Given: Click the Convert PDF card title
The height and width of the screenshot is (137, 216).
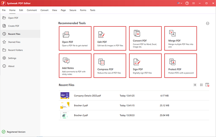Looking at the screenshot, I should tap(140, 41).
